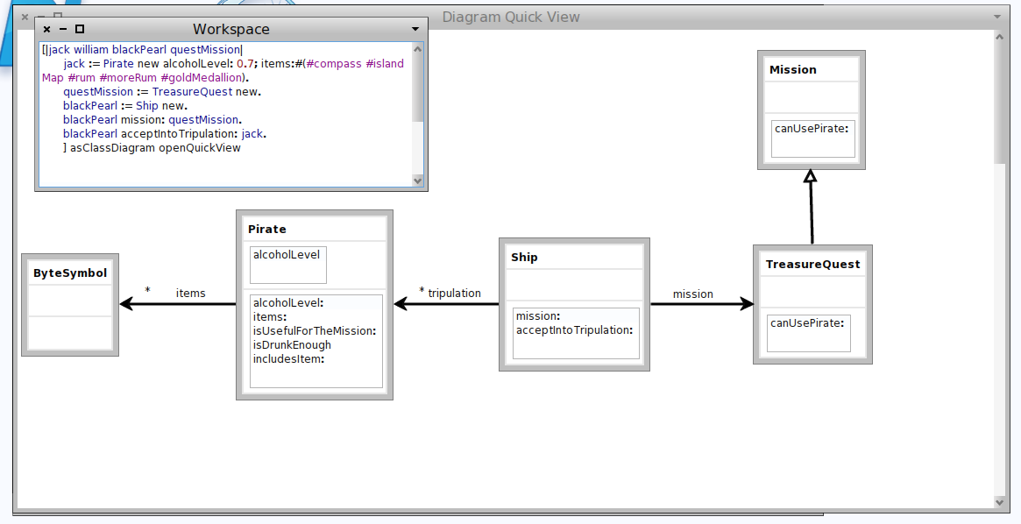Select the ByteSymbol class title

tap(70, 273)
